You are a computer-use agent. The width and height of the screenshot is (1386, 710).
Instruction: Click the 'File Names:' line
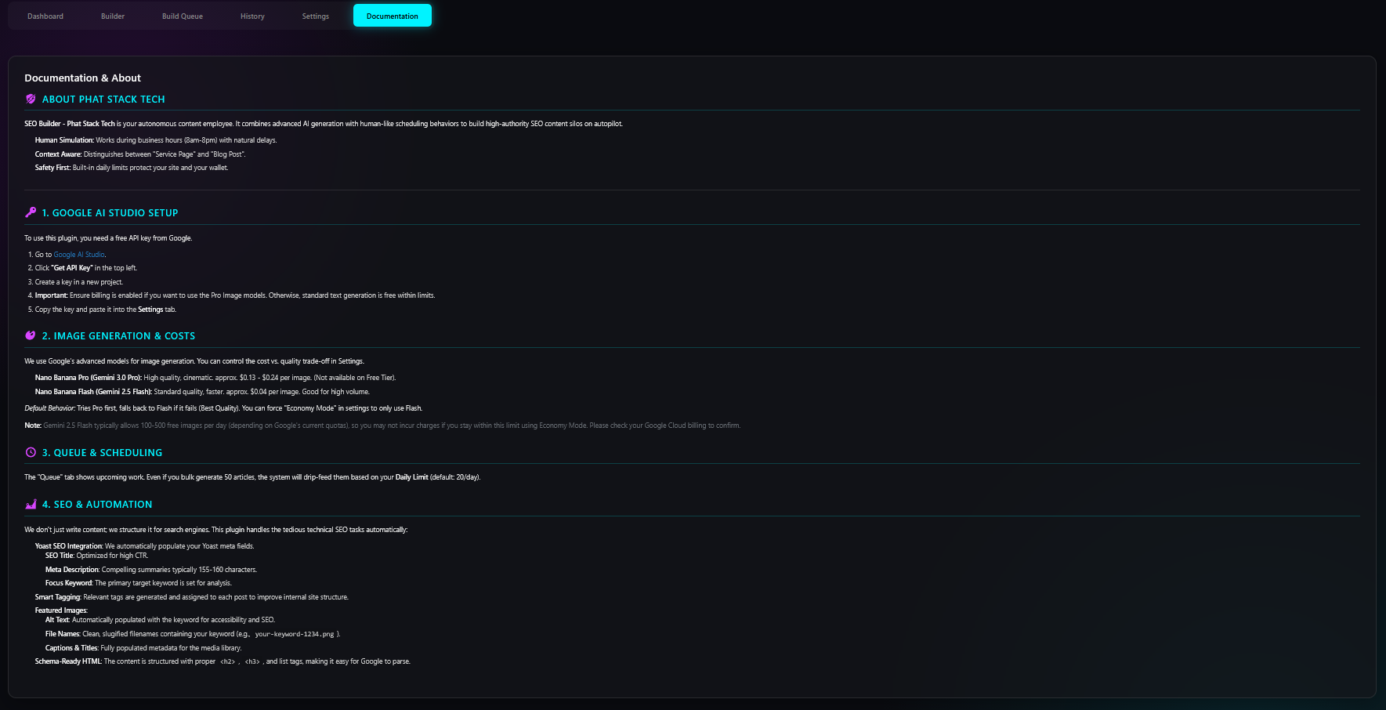coord(193,634)
